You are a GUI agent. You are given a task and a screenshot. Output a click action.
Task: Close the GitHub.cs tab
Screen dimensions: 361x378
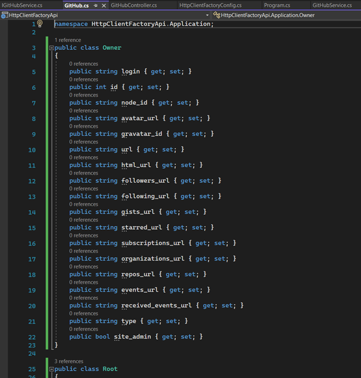[x=104, y=5]
